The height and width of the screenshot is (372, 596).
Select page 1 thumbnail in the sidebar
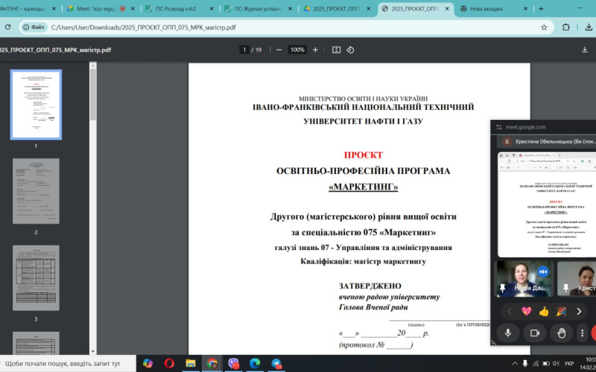click(x=36, y=105)
